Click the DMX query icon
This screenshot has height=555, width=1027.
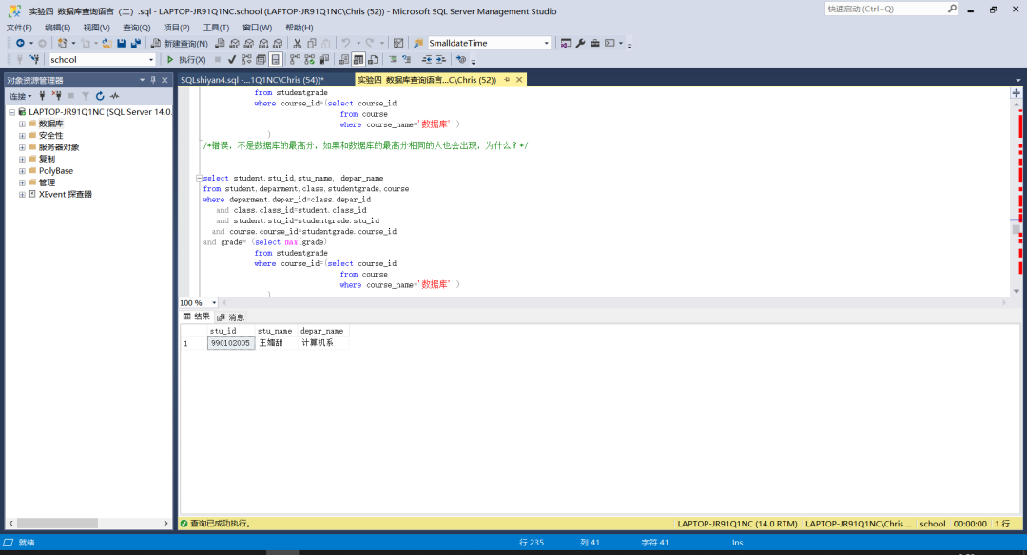coord(249,43)
